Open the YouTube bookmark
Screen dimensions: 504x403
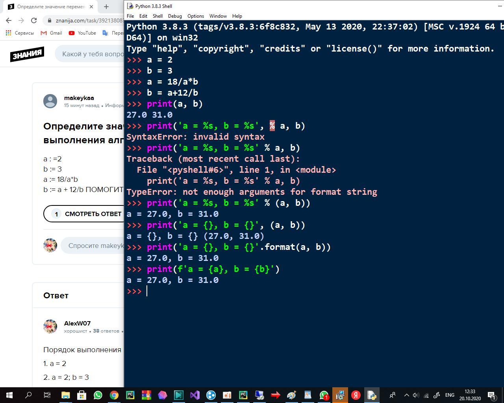pyautogui.click(x=82, y=33)
